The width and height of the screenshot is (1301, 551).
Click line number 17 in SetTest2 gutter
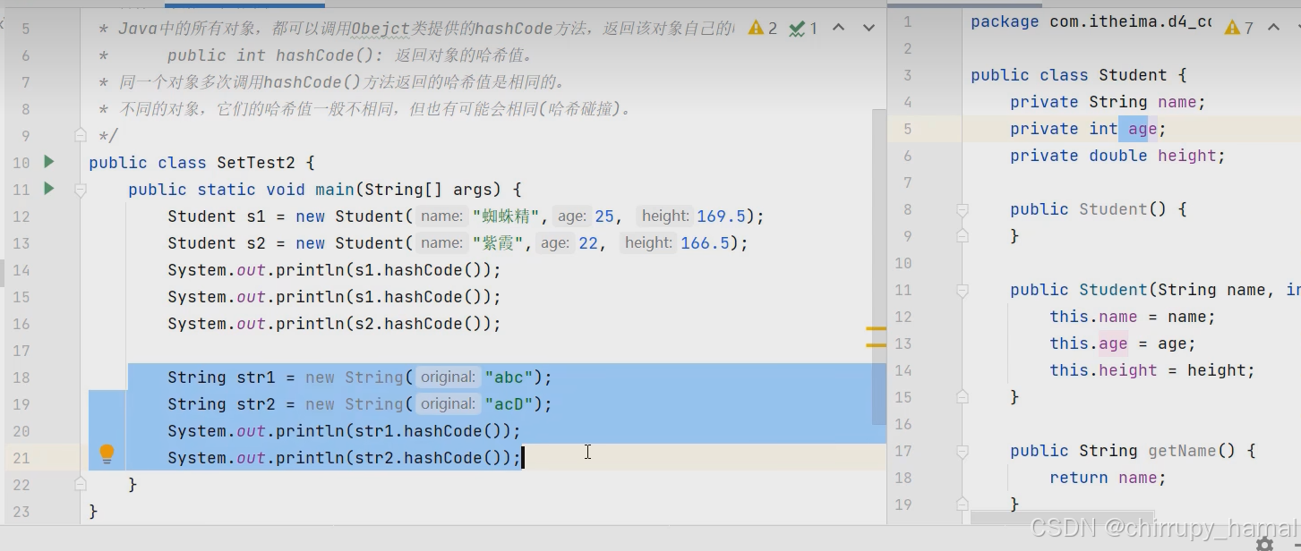pyautogui.click(x=21, y=351)
